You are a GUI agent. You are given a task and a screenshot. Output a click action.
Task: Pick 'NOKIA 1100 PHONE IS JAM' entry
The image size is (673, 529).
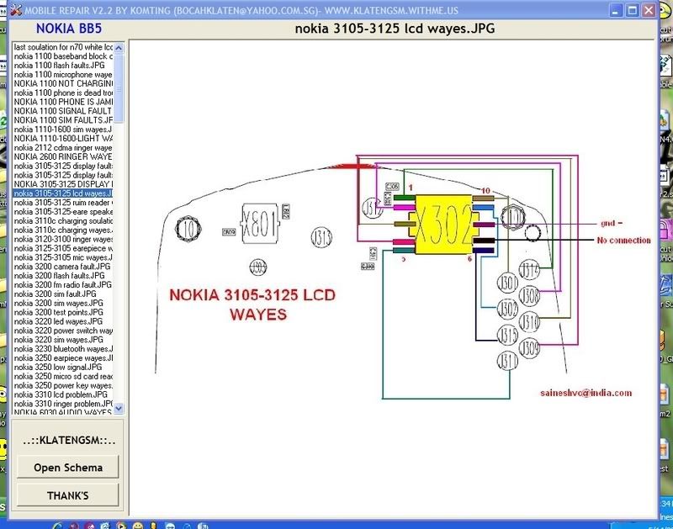click(x=63, y=102)
